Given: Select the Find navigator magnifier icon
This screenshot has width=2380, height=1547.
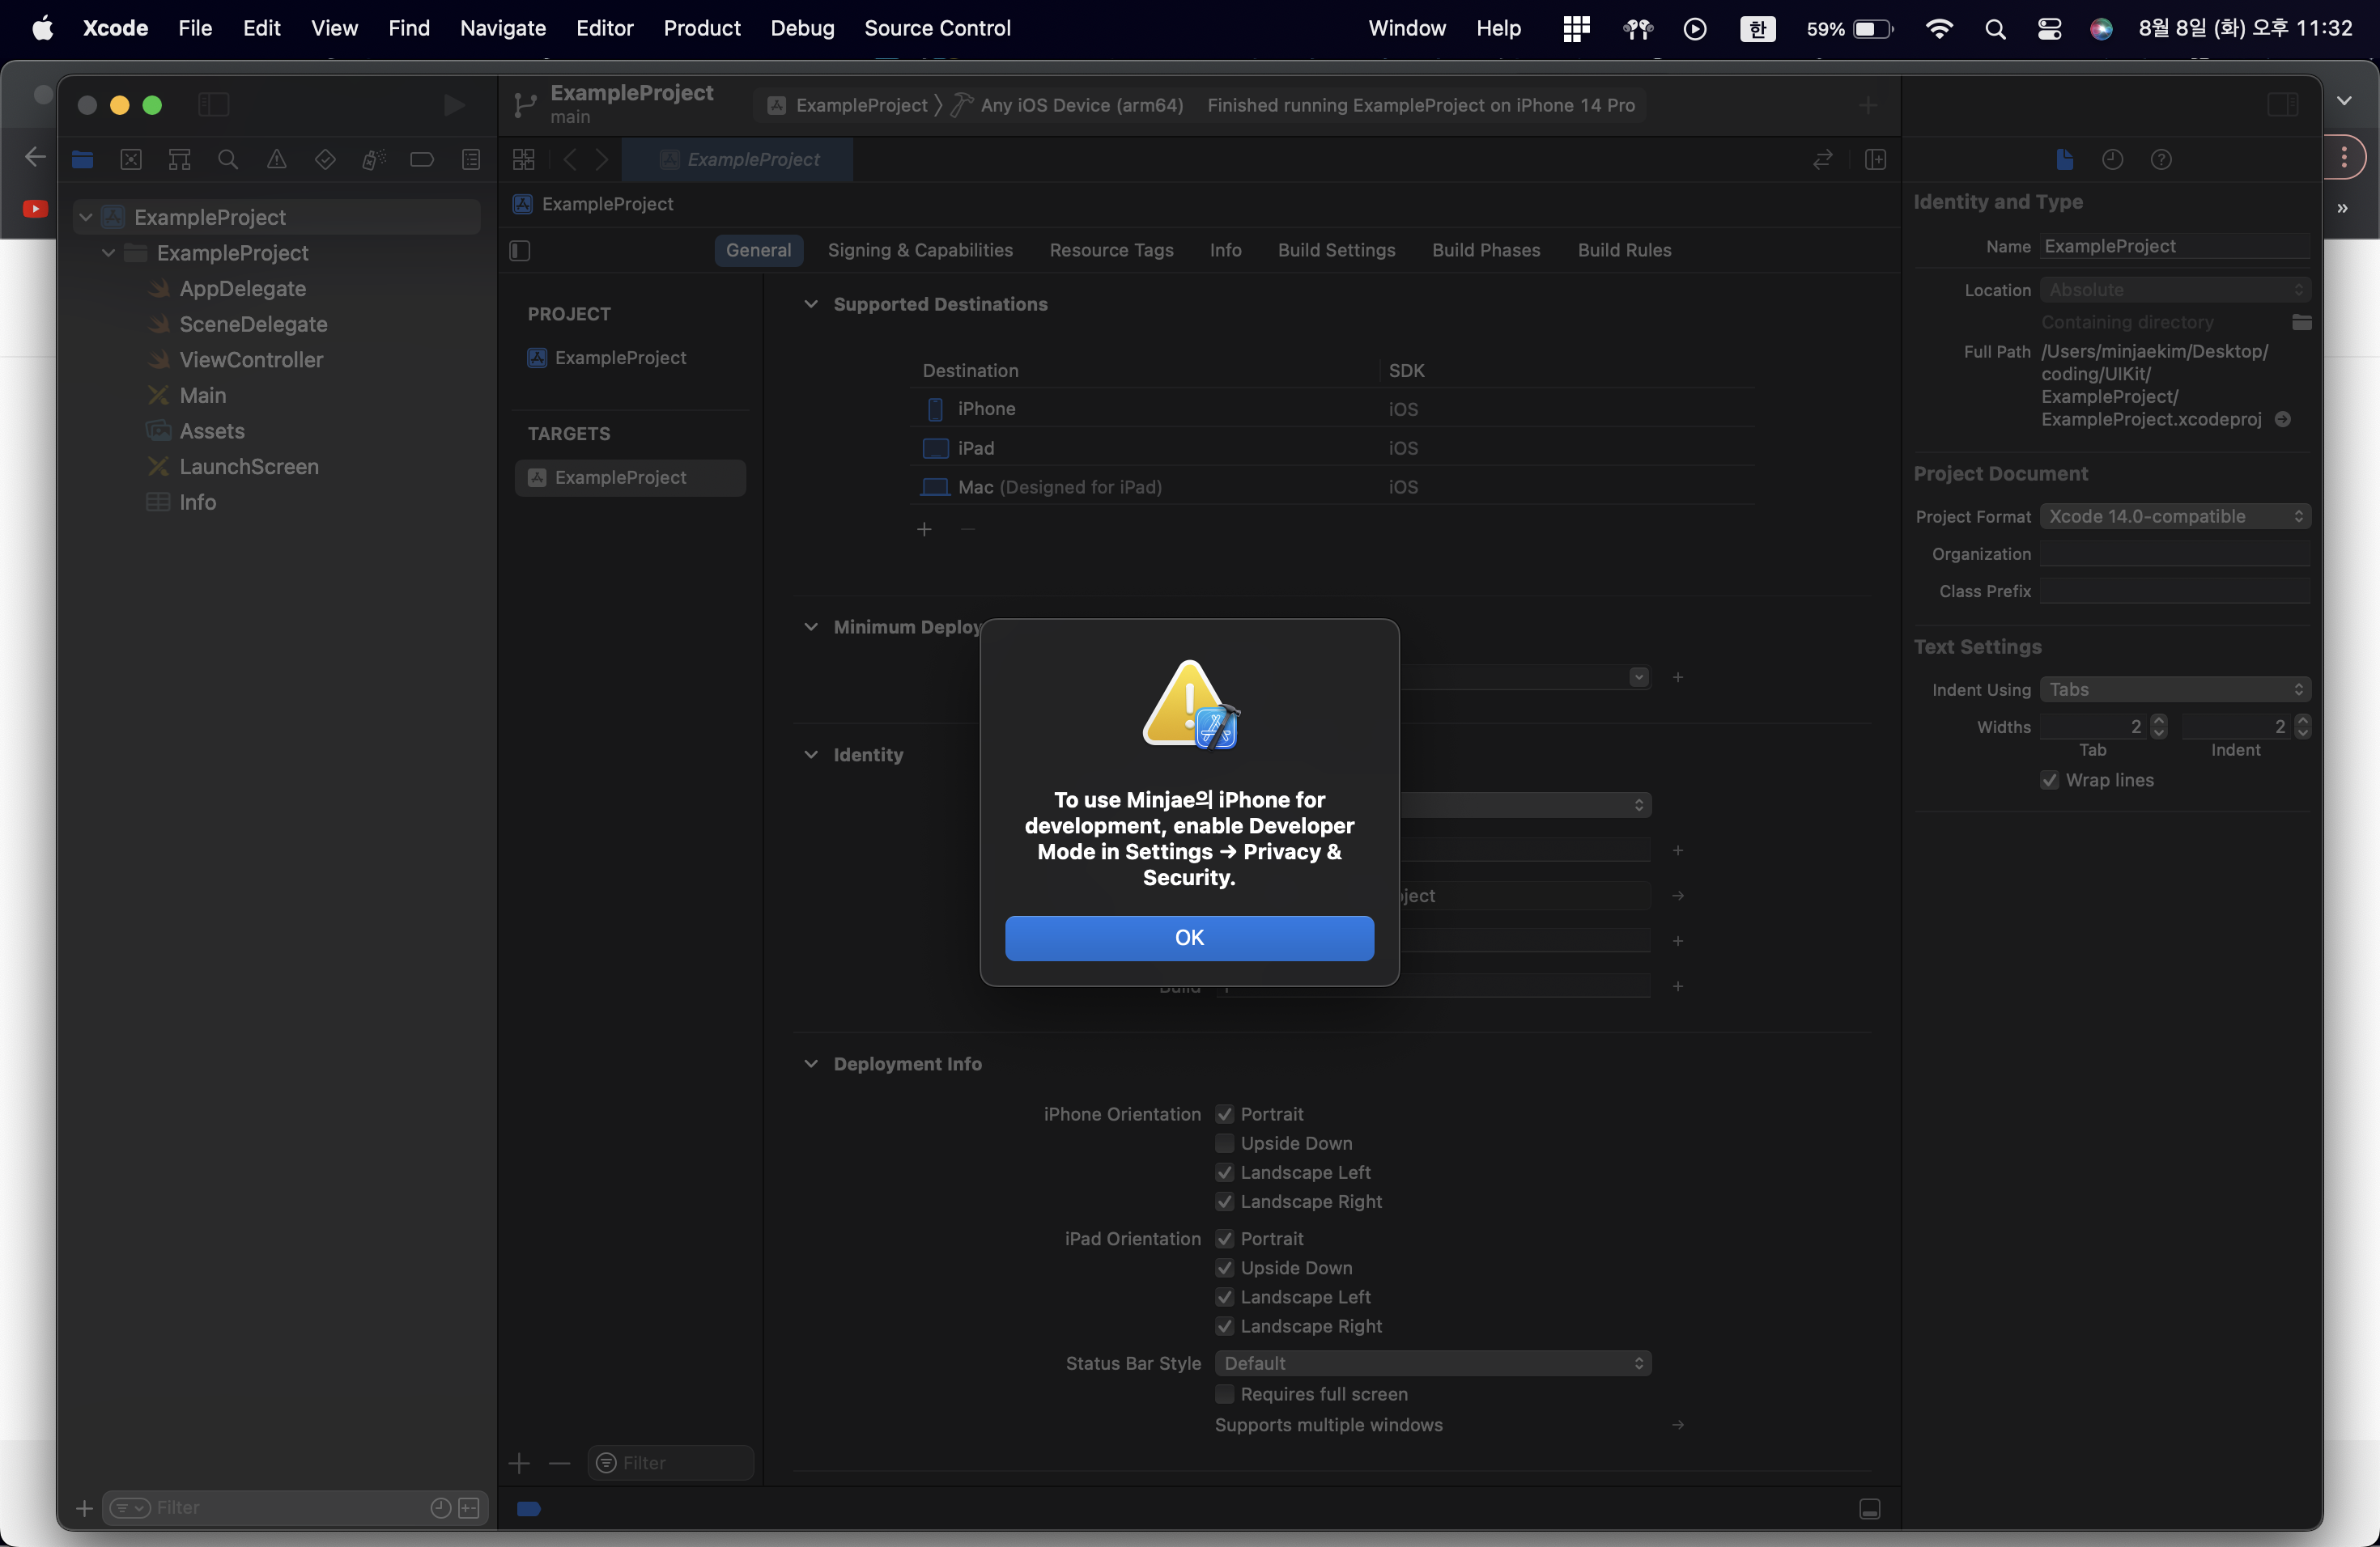Looking at the screenshot, I should (228, 160).
